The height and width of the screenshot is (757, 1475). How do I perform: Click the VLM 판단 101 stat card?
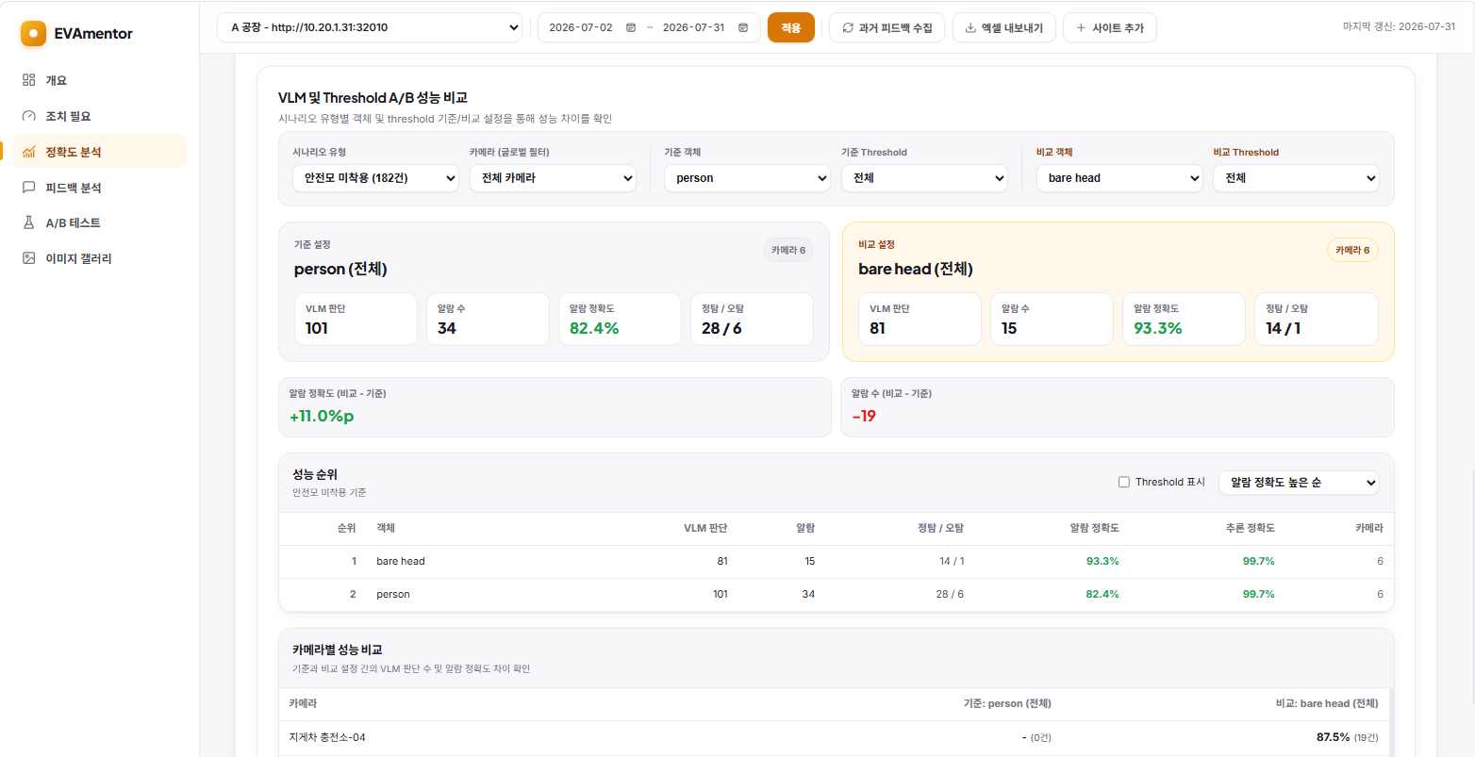pyautogui.click(x=356, y=320)
